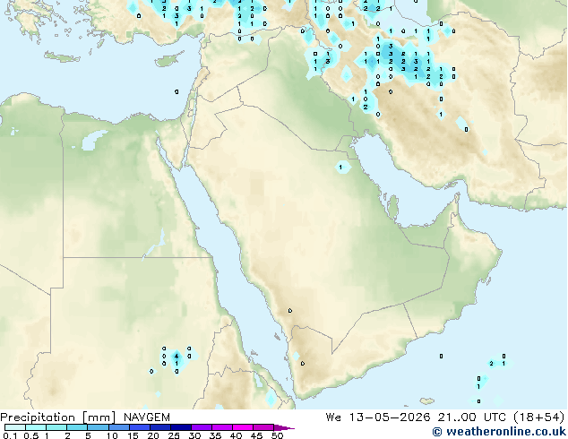568x439 pixels.
Task: Click Cyprus island on the map
Action: [168, 60]
